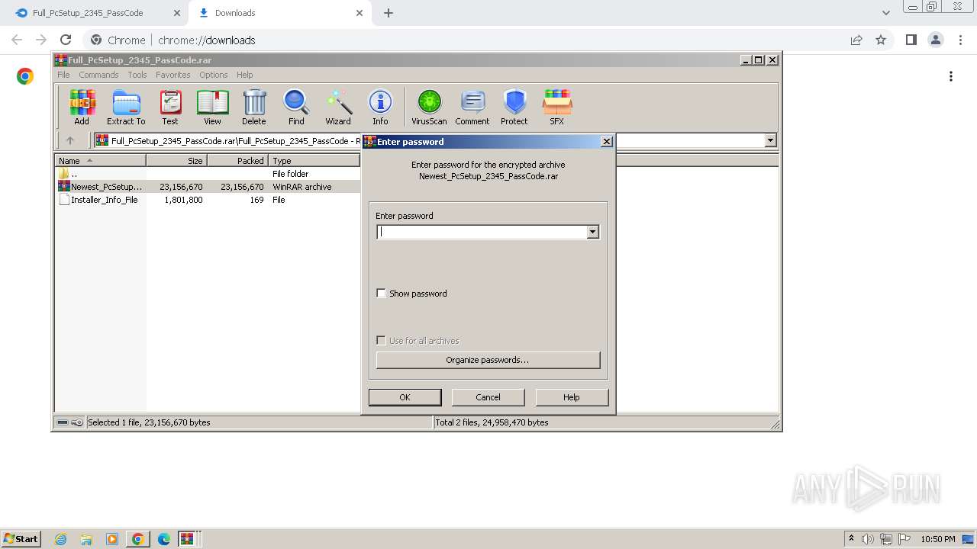Click Internet Explorer in the taskbar

coord(60,539)
